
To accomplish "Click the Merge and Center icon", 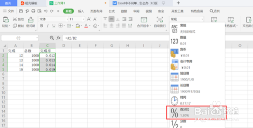I will tap(144, 20).
